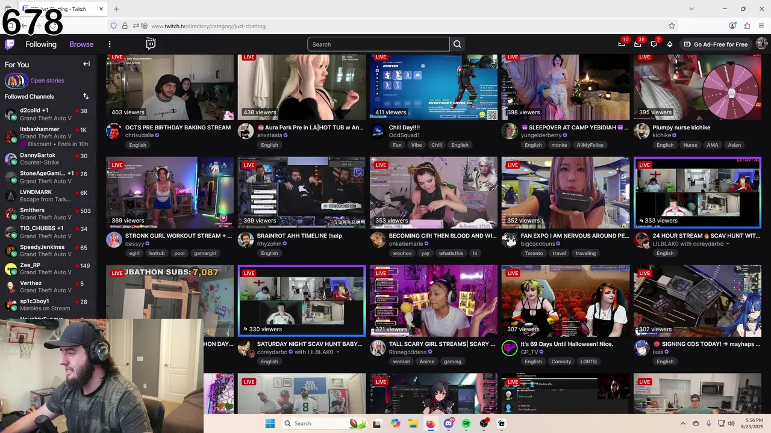Click the Twitch face icon beside More menu
This screenshot has width=771, height=433.
click(151, 43)
